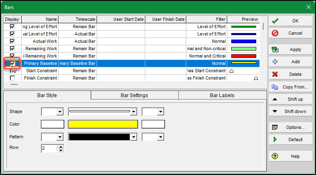Click the OK button label
Screen dimensions: 316x175
[x=295, y=21]
